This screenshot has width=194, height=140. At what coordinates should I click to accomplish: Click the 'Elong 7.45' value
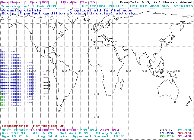(108, 133)
